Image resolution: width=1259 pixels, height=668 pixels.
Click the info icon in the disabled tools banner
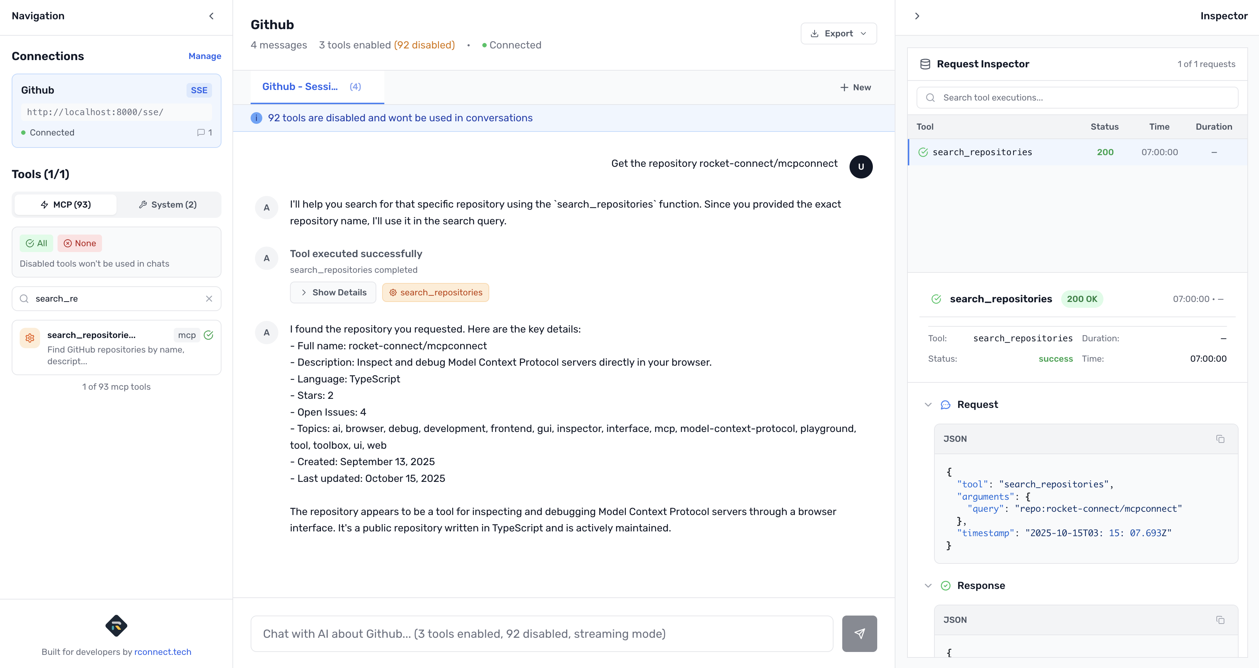[x=256, y=118]
